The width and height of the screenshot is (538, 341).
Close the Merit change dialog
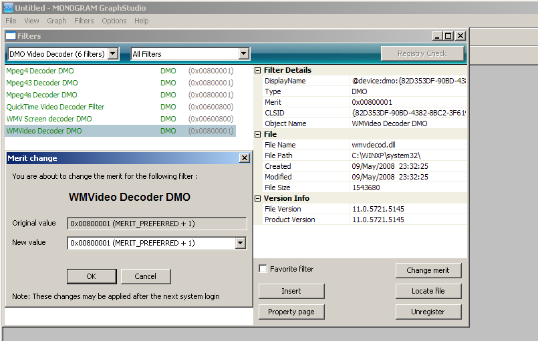245,158
